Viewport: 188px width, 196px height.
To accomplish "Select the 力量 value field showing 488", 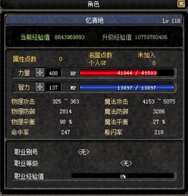I will click(53, 73).
